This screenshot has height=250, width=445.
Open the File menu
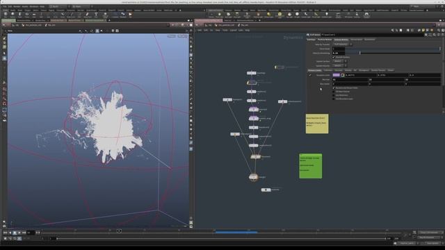[x=4, y=6]
